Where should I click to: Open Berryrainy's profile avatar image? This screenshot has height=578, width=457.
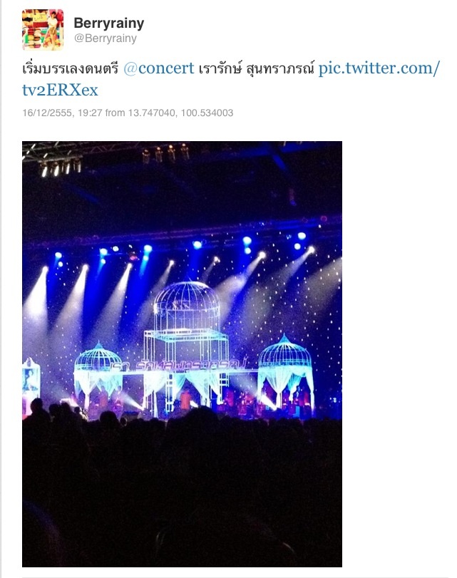[x=43, y=30]
